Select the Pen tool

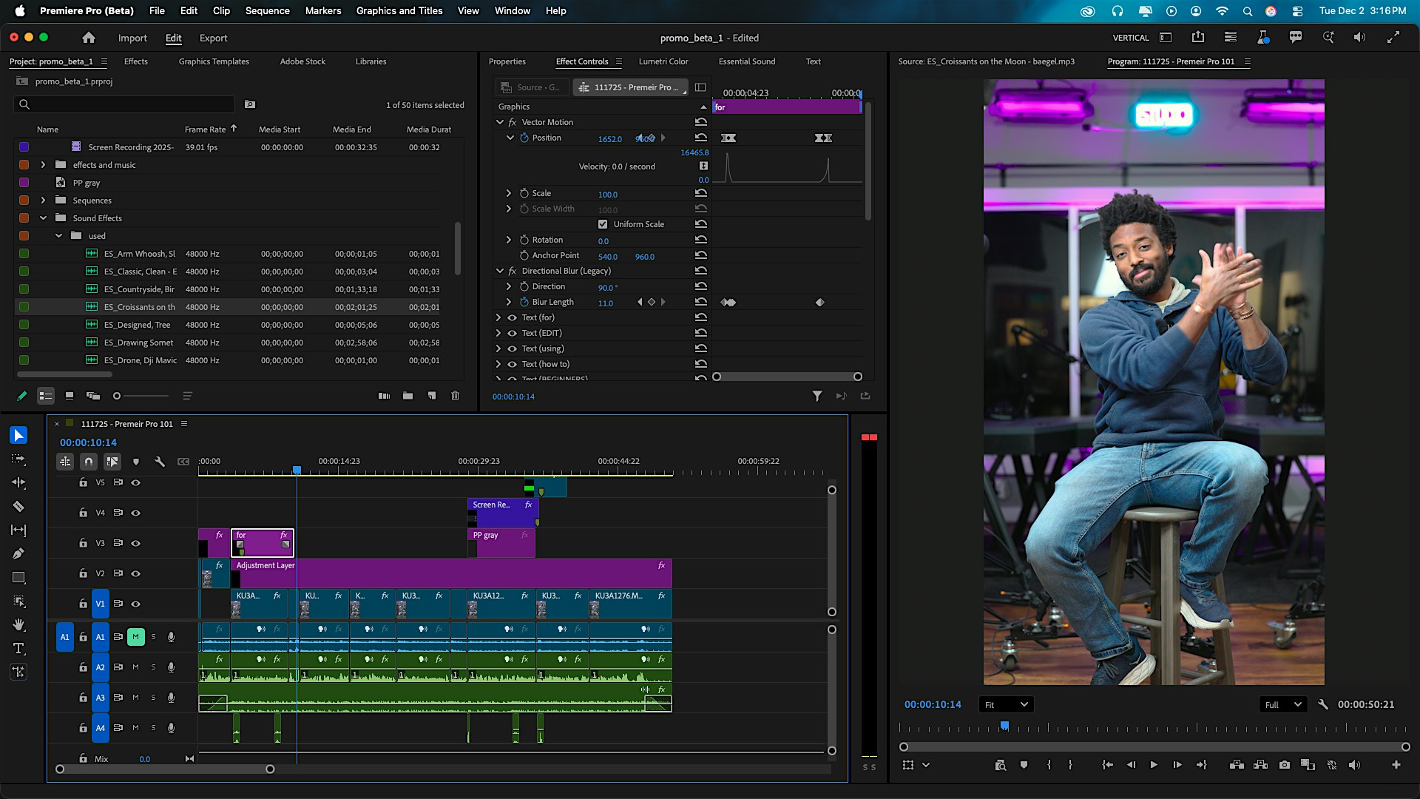click(x=18, y=553)
